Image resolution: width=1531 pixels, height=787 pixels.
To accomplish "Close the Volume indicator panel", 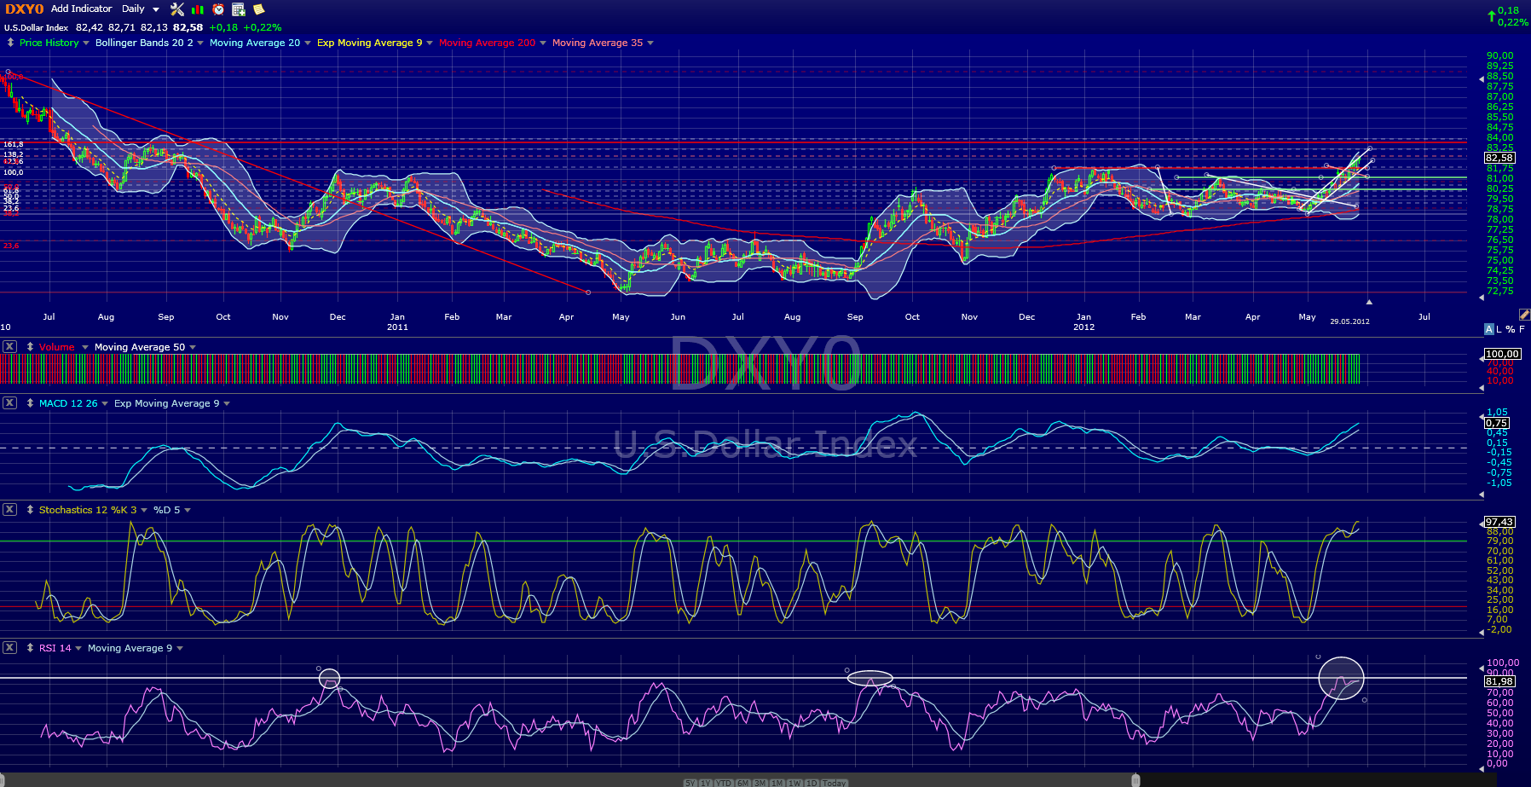I will pyautogui.click(x=9, y=346).
